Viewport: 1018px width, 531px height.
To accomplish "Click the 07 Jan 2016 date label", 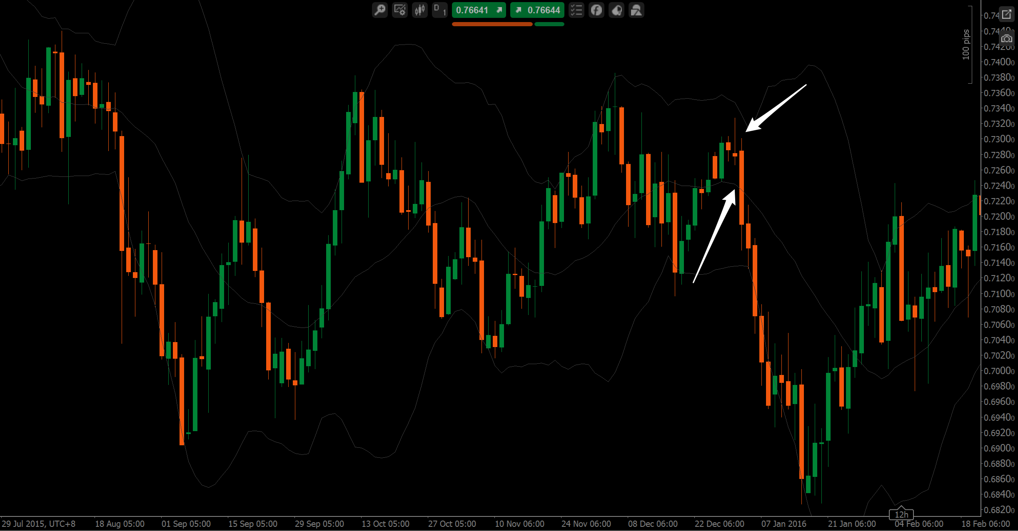I will coord(784,524).
